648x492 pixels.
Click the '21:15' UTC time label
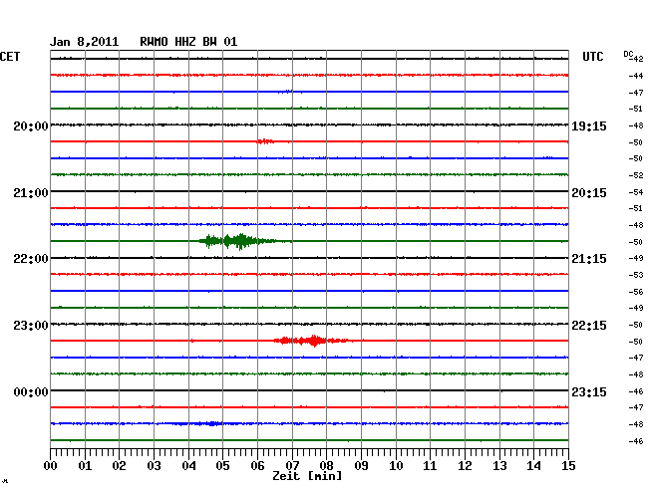[589, 259]
